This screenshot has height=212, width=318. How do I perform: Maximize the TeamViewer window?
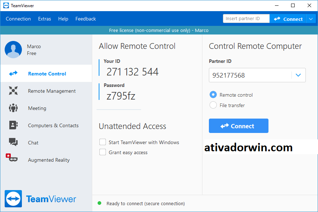[293, 5]
